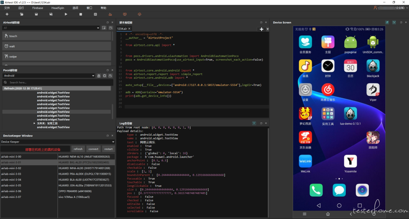This screenshot has height=219, width=409.
Task: Click the Save all icon in toolbar
Action: [51, 14]
